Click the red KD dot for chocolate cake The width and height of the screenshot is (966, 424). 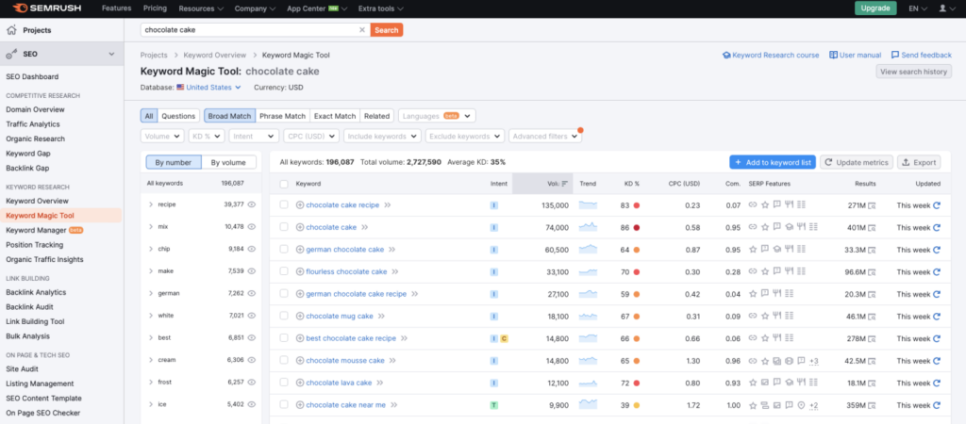tap(637, 228)
